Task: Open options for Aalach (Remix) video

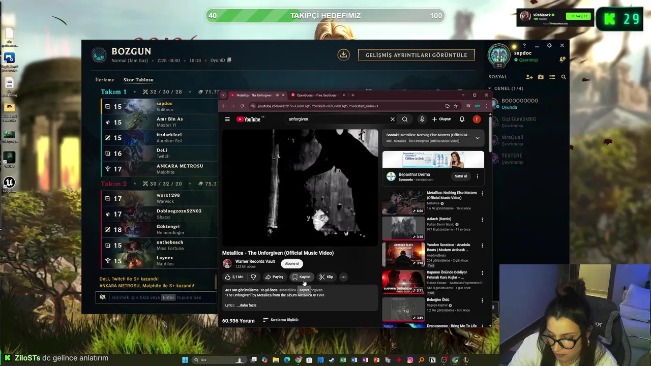Action: (x=482, y=220)
